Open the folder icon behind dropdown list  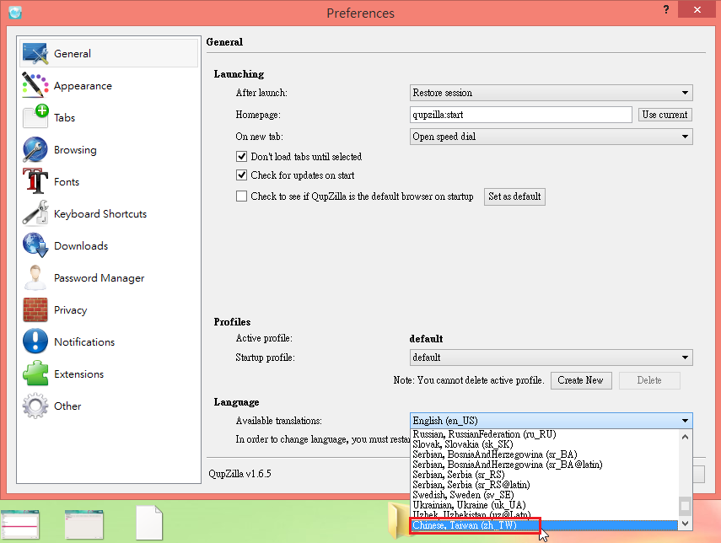(399, 520)
